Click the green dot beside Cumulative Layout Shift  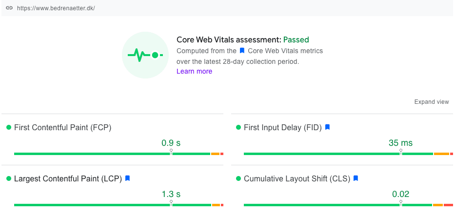[x=238, y=179]
